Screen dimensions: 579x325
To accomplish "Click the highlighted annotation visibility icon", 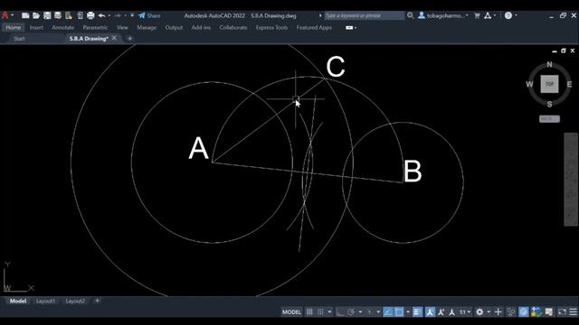I will click(x=430, y=312).
